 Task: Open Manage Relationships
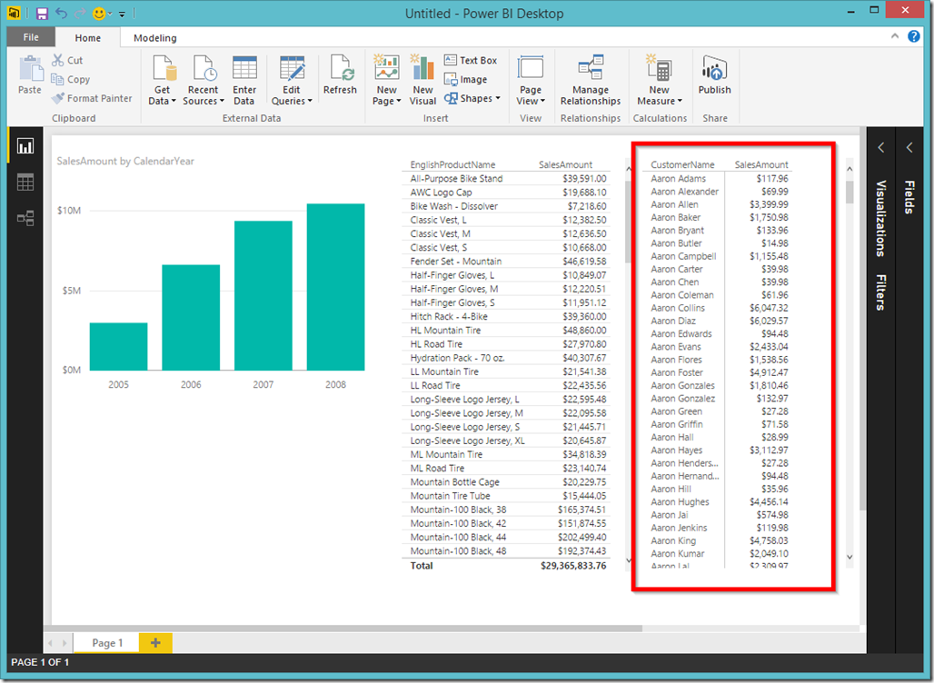coord(591,80)
